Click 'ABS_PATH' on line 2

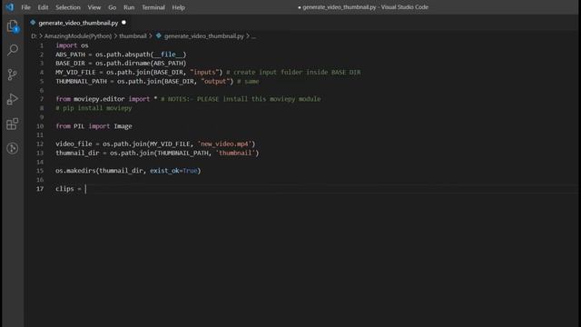(x=70, y=54)
